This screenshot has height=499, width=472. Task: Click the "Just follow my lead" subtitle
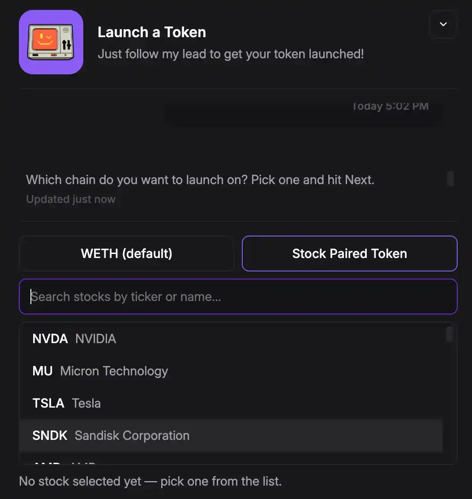coord(231,54)
